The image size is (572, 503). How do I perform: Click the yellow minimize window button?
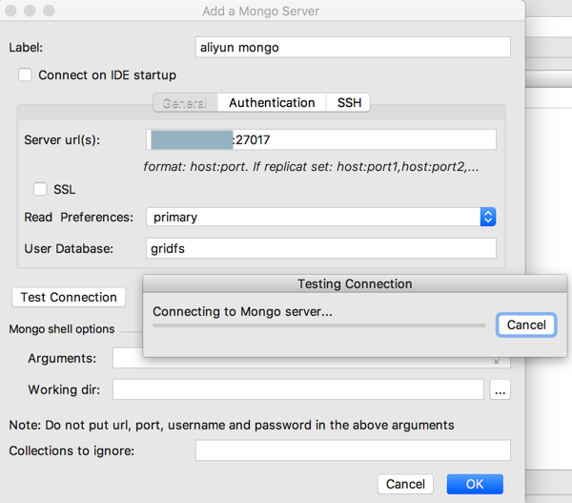[31, 11]
